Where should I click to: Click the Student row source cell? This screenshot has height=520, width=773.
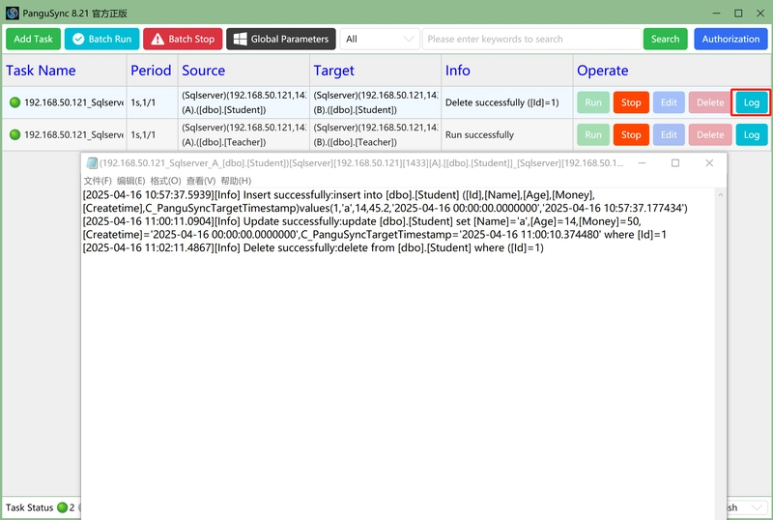coord(243,102)
